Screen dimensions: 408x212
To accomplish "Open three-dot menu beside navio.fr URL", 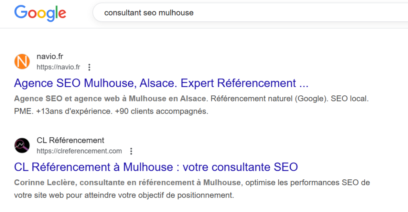I will 89,67.
